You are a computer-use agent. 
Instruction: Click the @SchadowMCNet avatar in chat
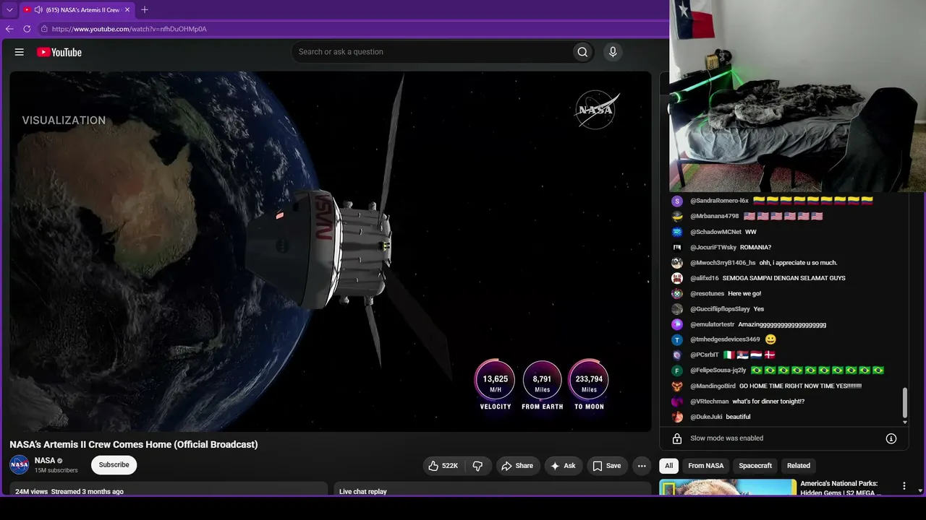point(677,232)
